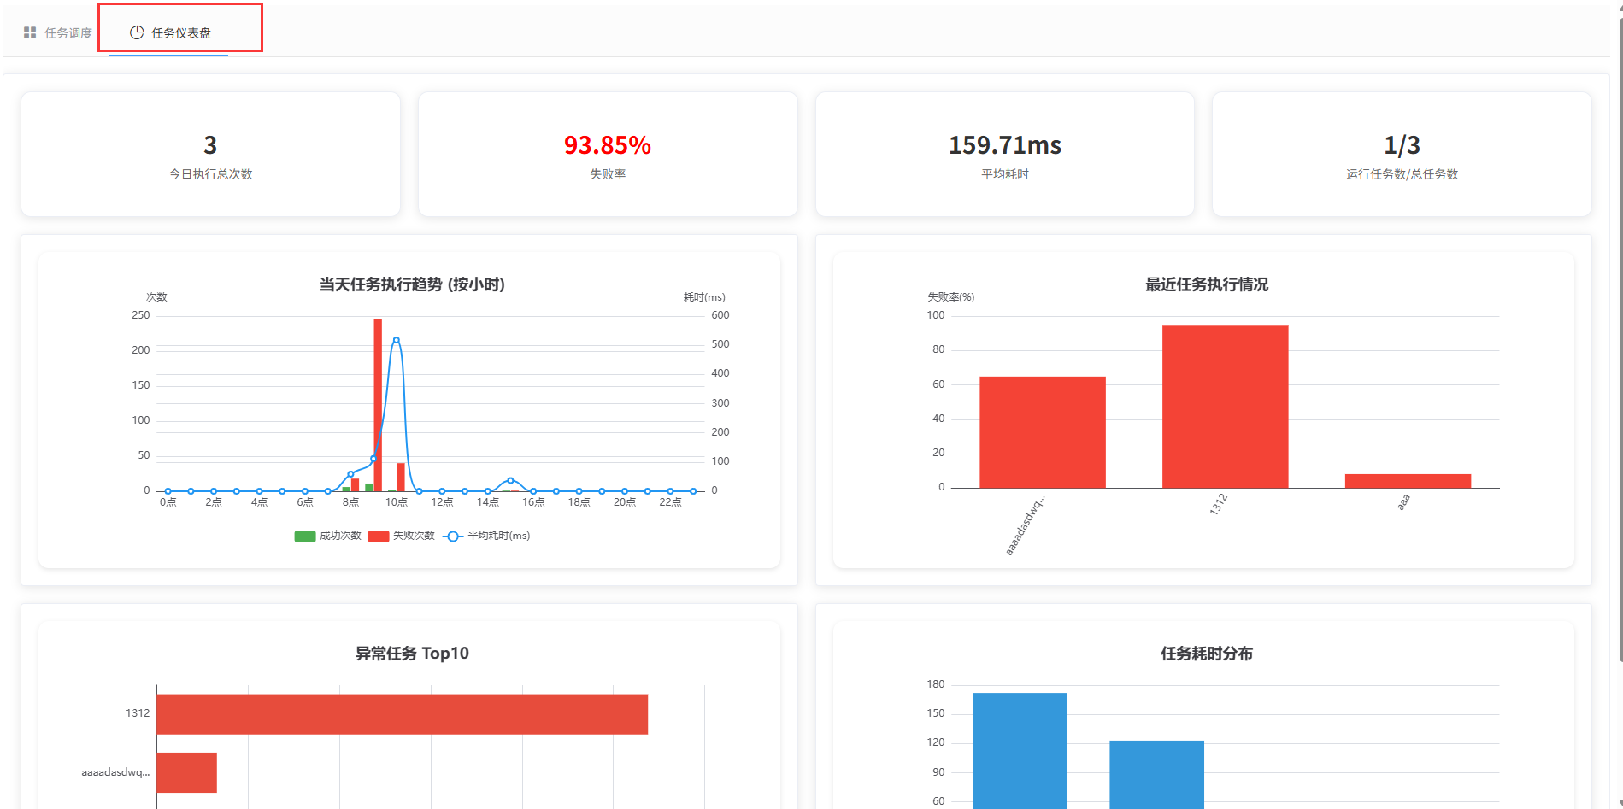Hide the 平均耗时(ms) line via legend text
The height and width of the screenshot is (809, 1623).
[x=498, y=536]
